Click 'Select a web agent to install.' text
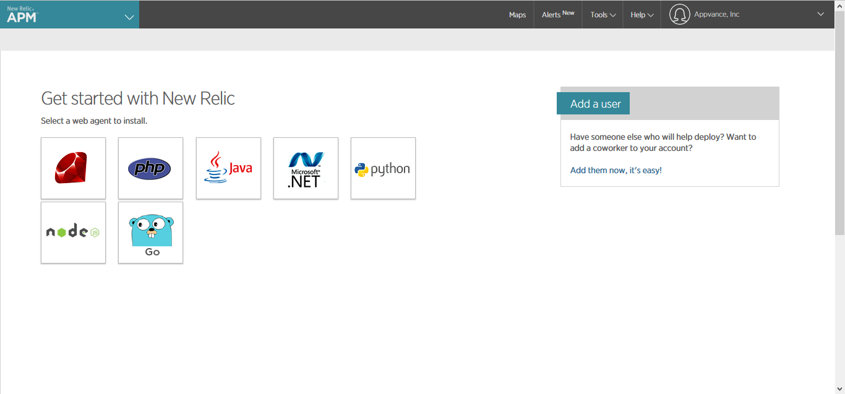Image resolution: width=845 pixels, height=394 pixels. tap(94, 121)
